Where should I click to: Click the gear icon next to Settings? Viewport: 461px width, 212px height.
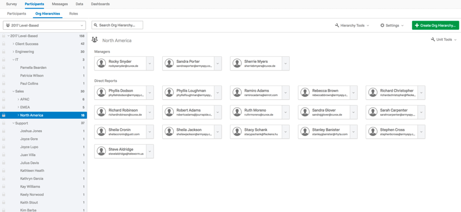[x=382, y=25]
